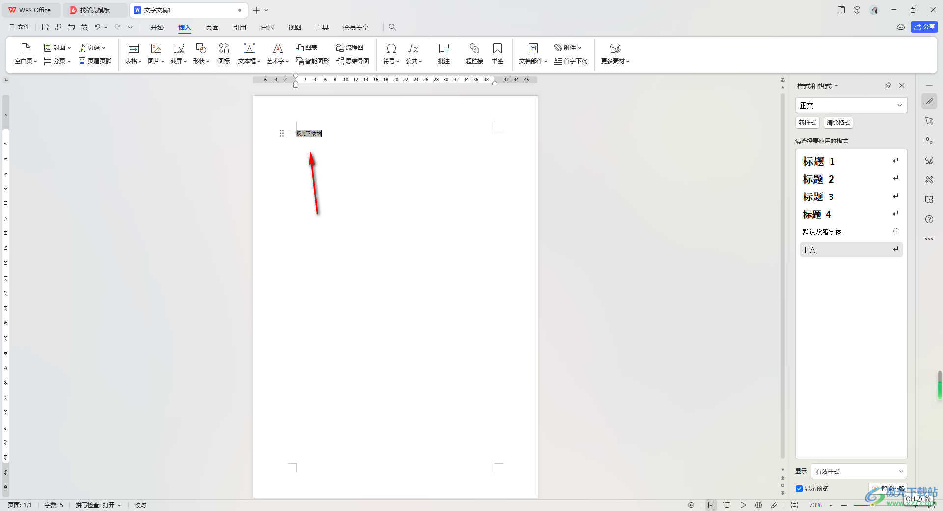Switch to the 找稻壳模板 window tab
This screenshot has height=511, width=943.
[95, 10]
